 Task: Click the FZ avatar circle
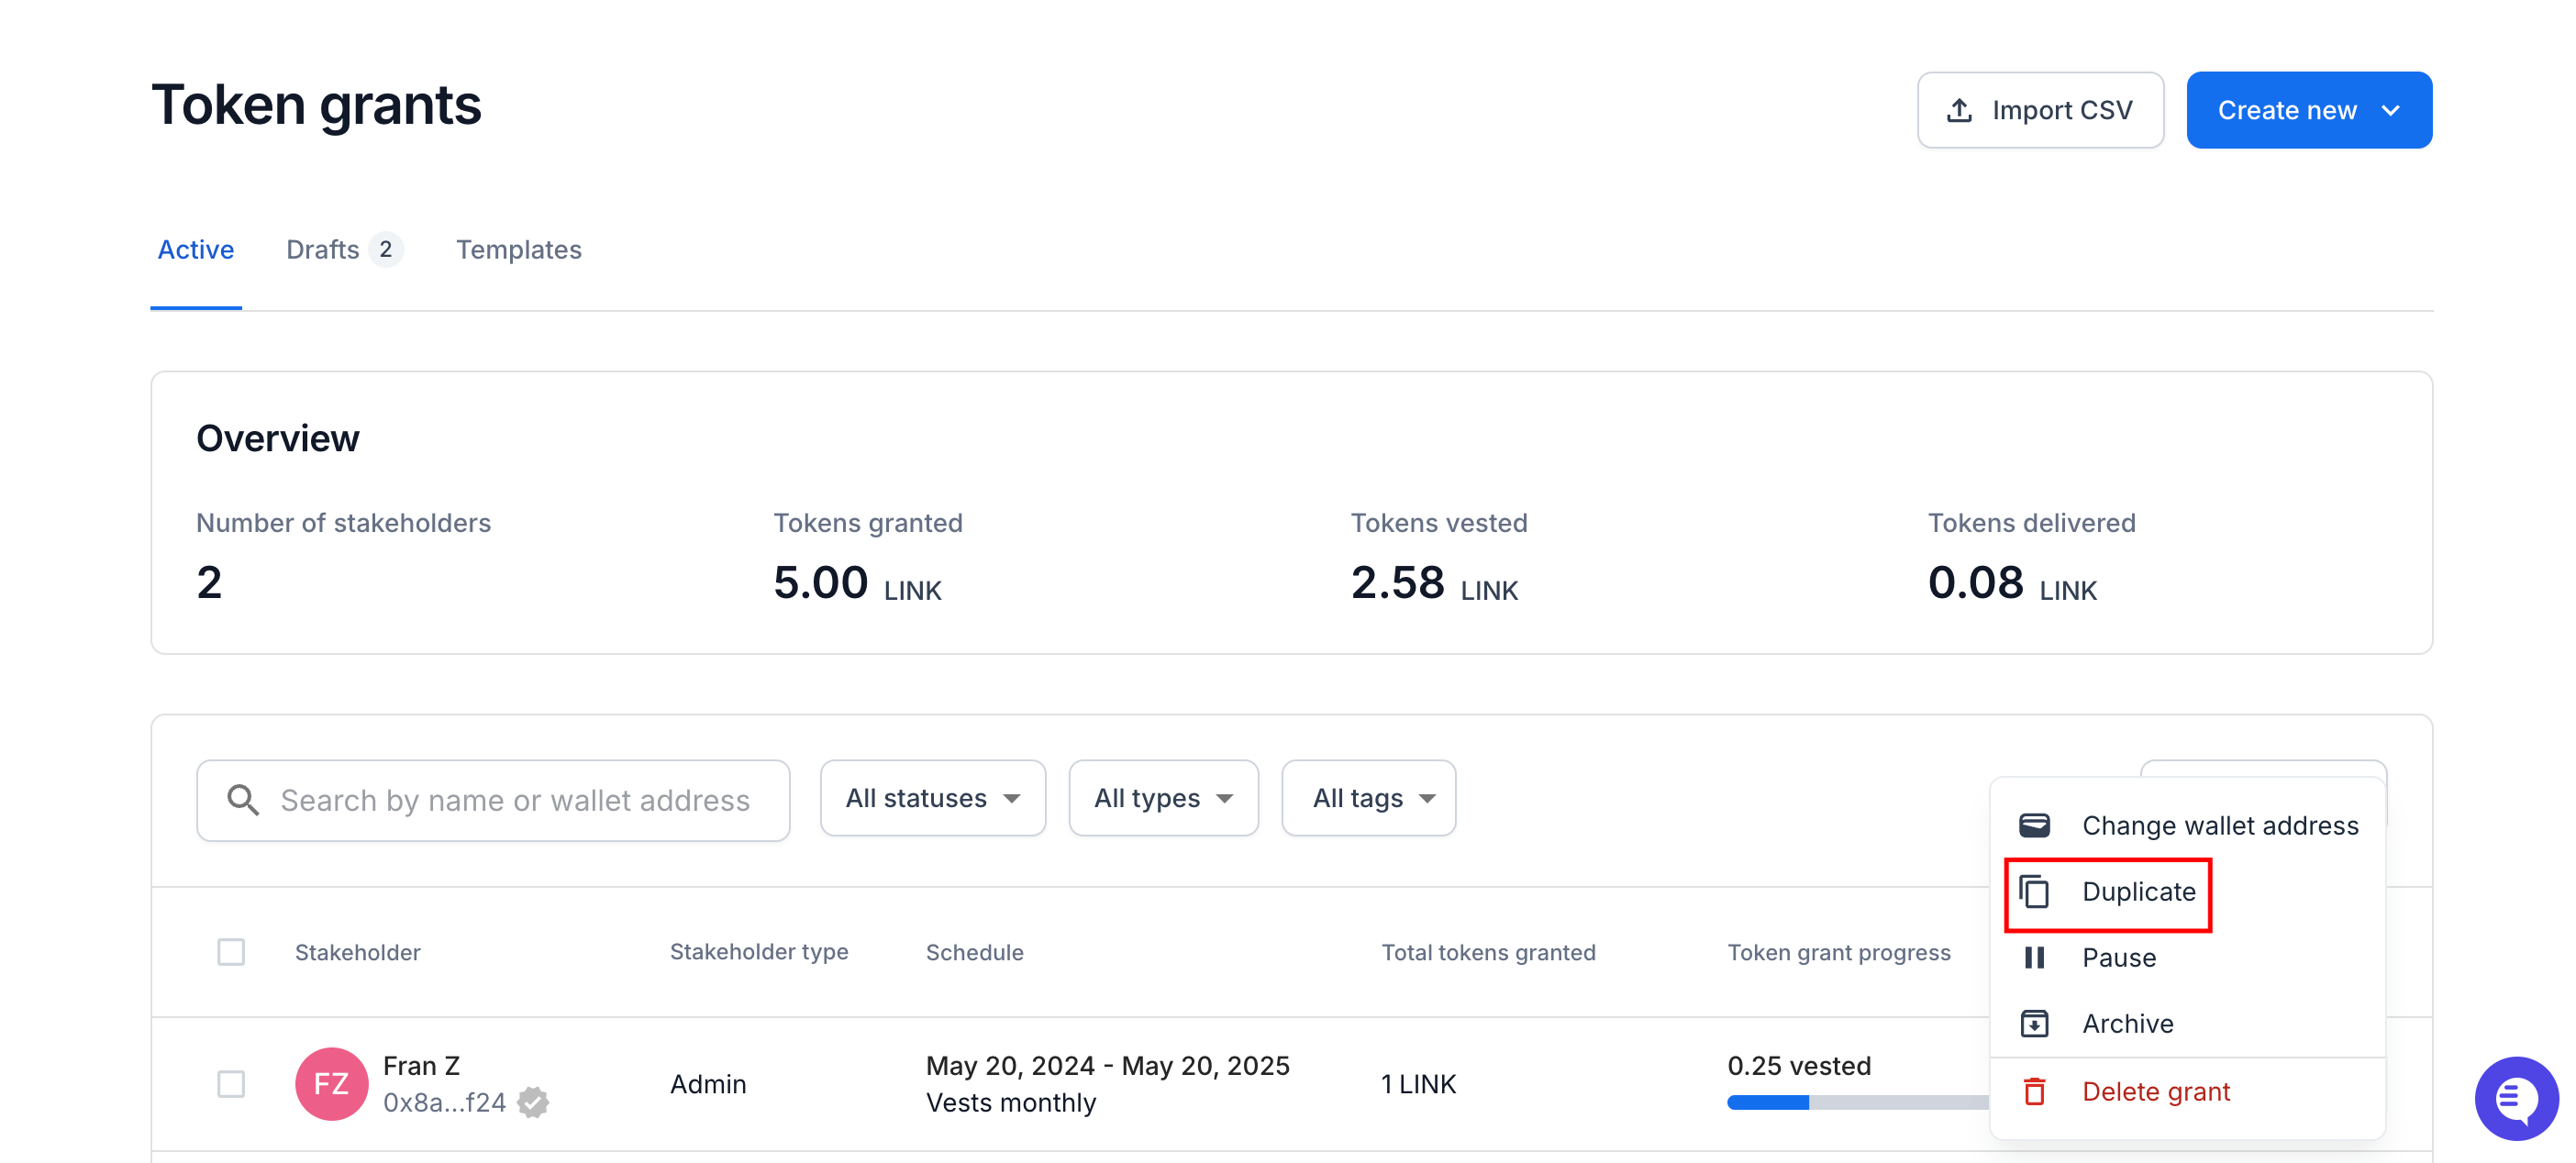tap(332, 1083)
